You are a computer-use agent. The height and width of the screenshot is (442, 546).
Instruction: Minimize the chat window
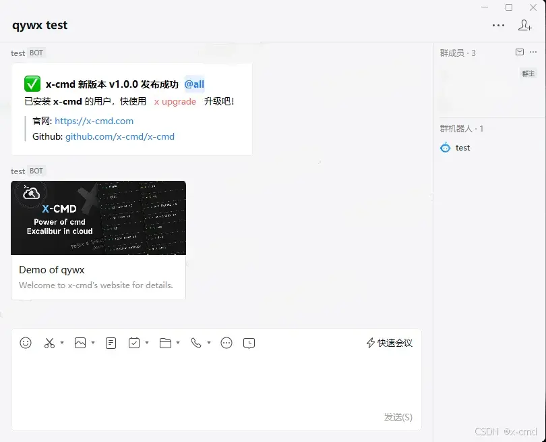point(485,7)
